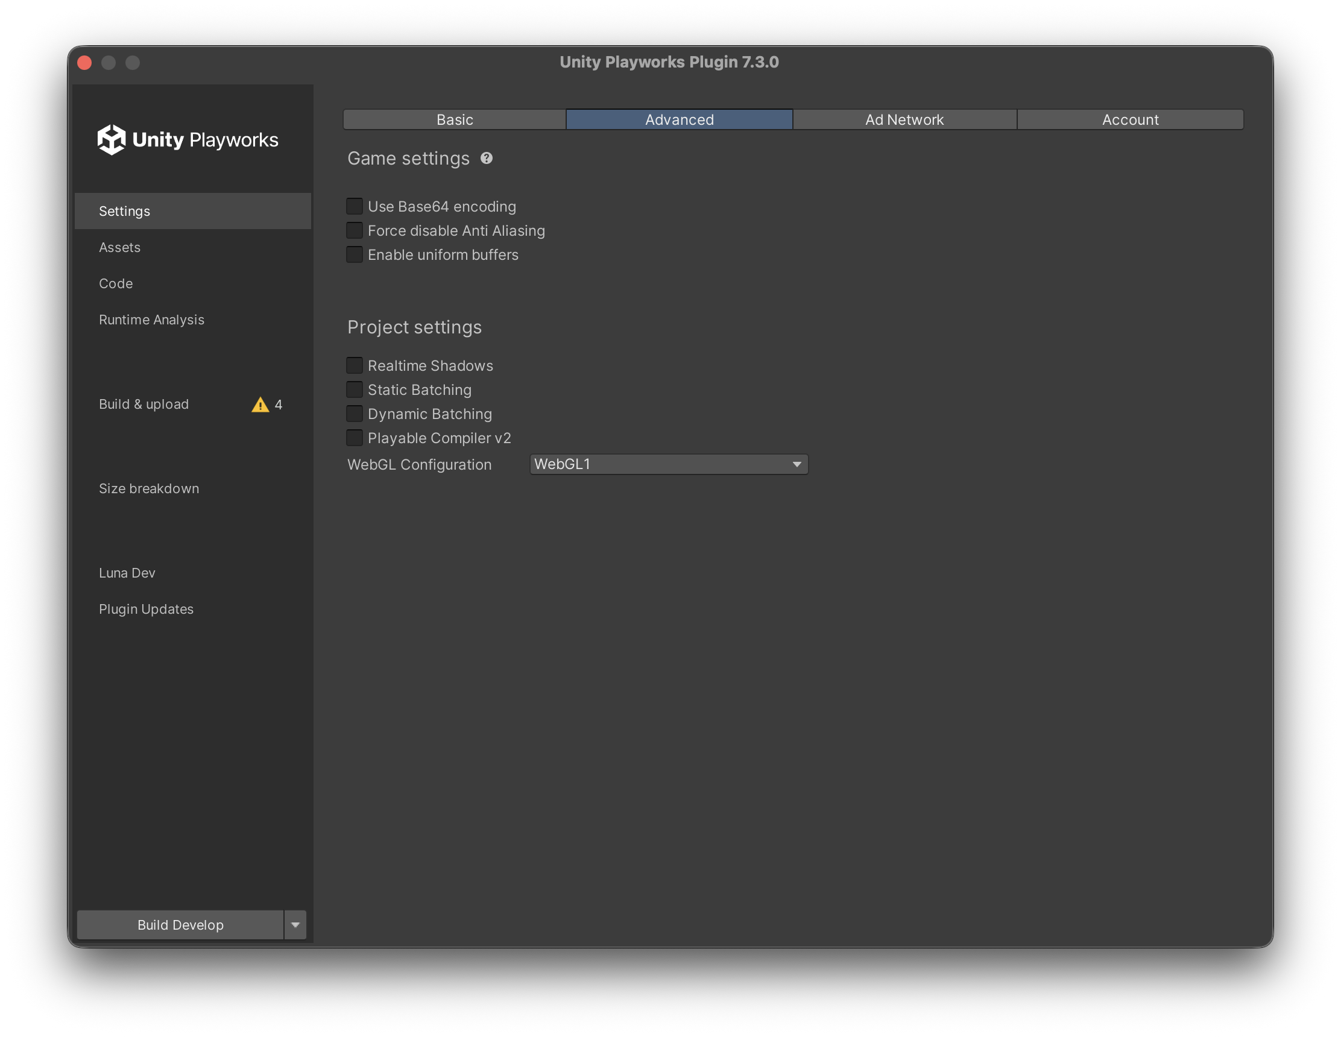Image resolution: width=1341 pixels, height=1037 pixels.
Task: Select the Advanced tab
Action: 679,120
